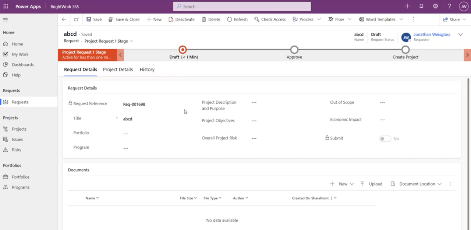
Task: Expand the Project Request 1 Stage chevron
Action: click(131, 41)
